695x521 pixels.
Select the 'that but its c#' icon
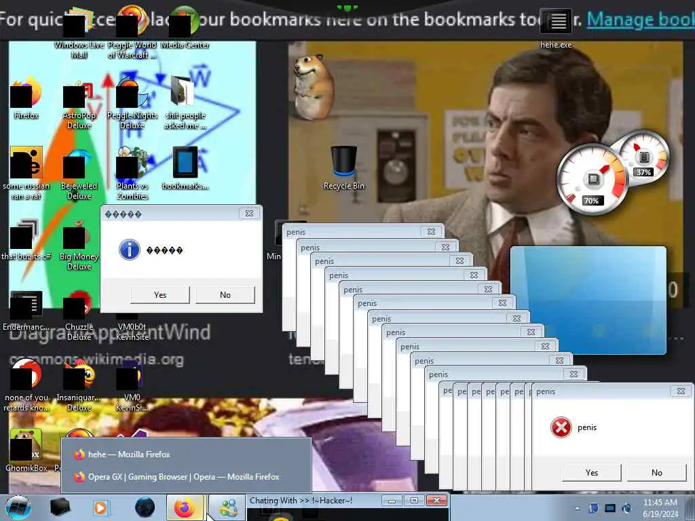click(x=26, y=239)
